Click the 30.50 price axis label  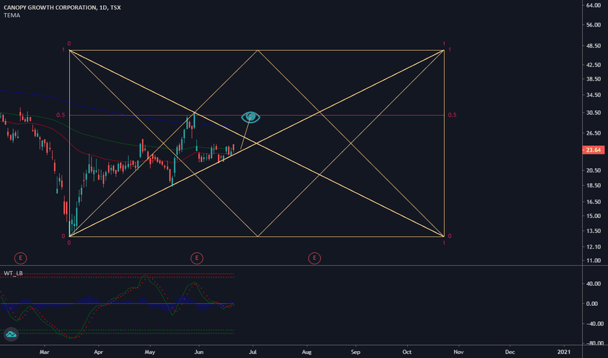593,113
